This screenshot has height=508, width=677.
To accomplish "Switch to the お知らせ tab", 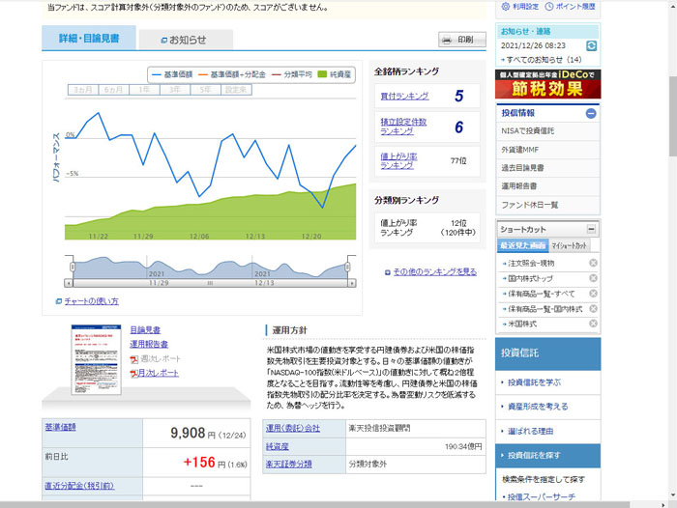I will pos(184,40).
